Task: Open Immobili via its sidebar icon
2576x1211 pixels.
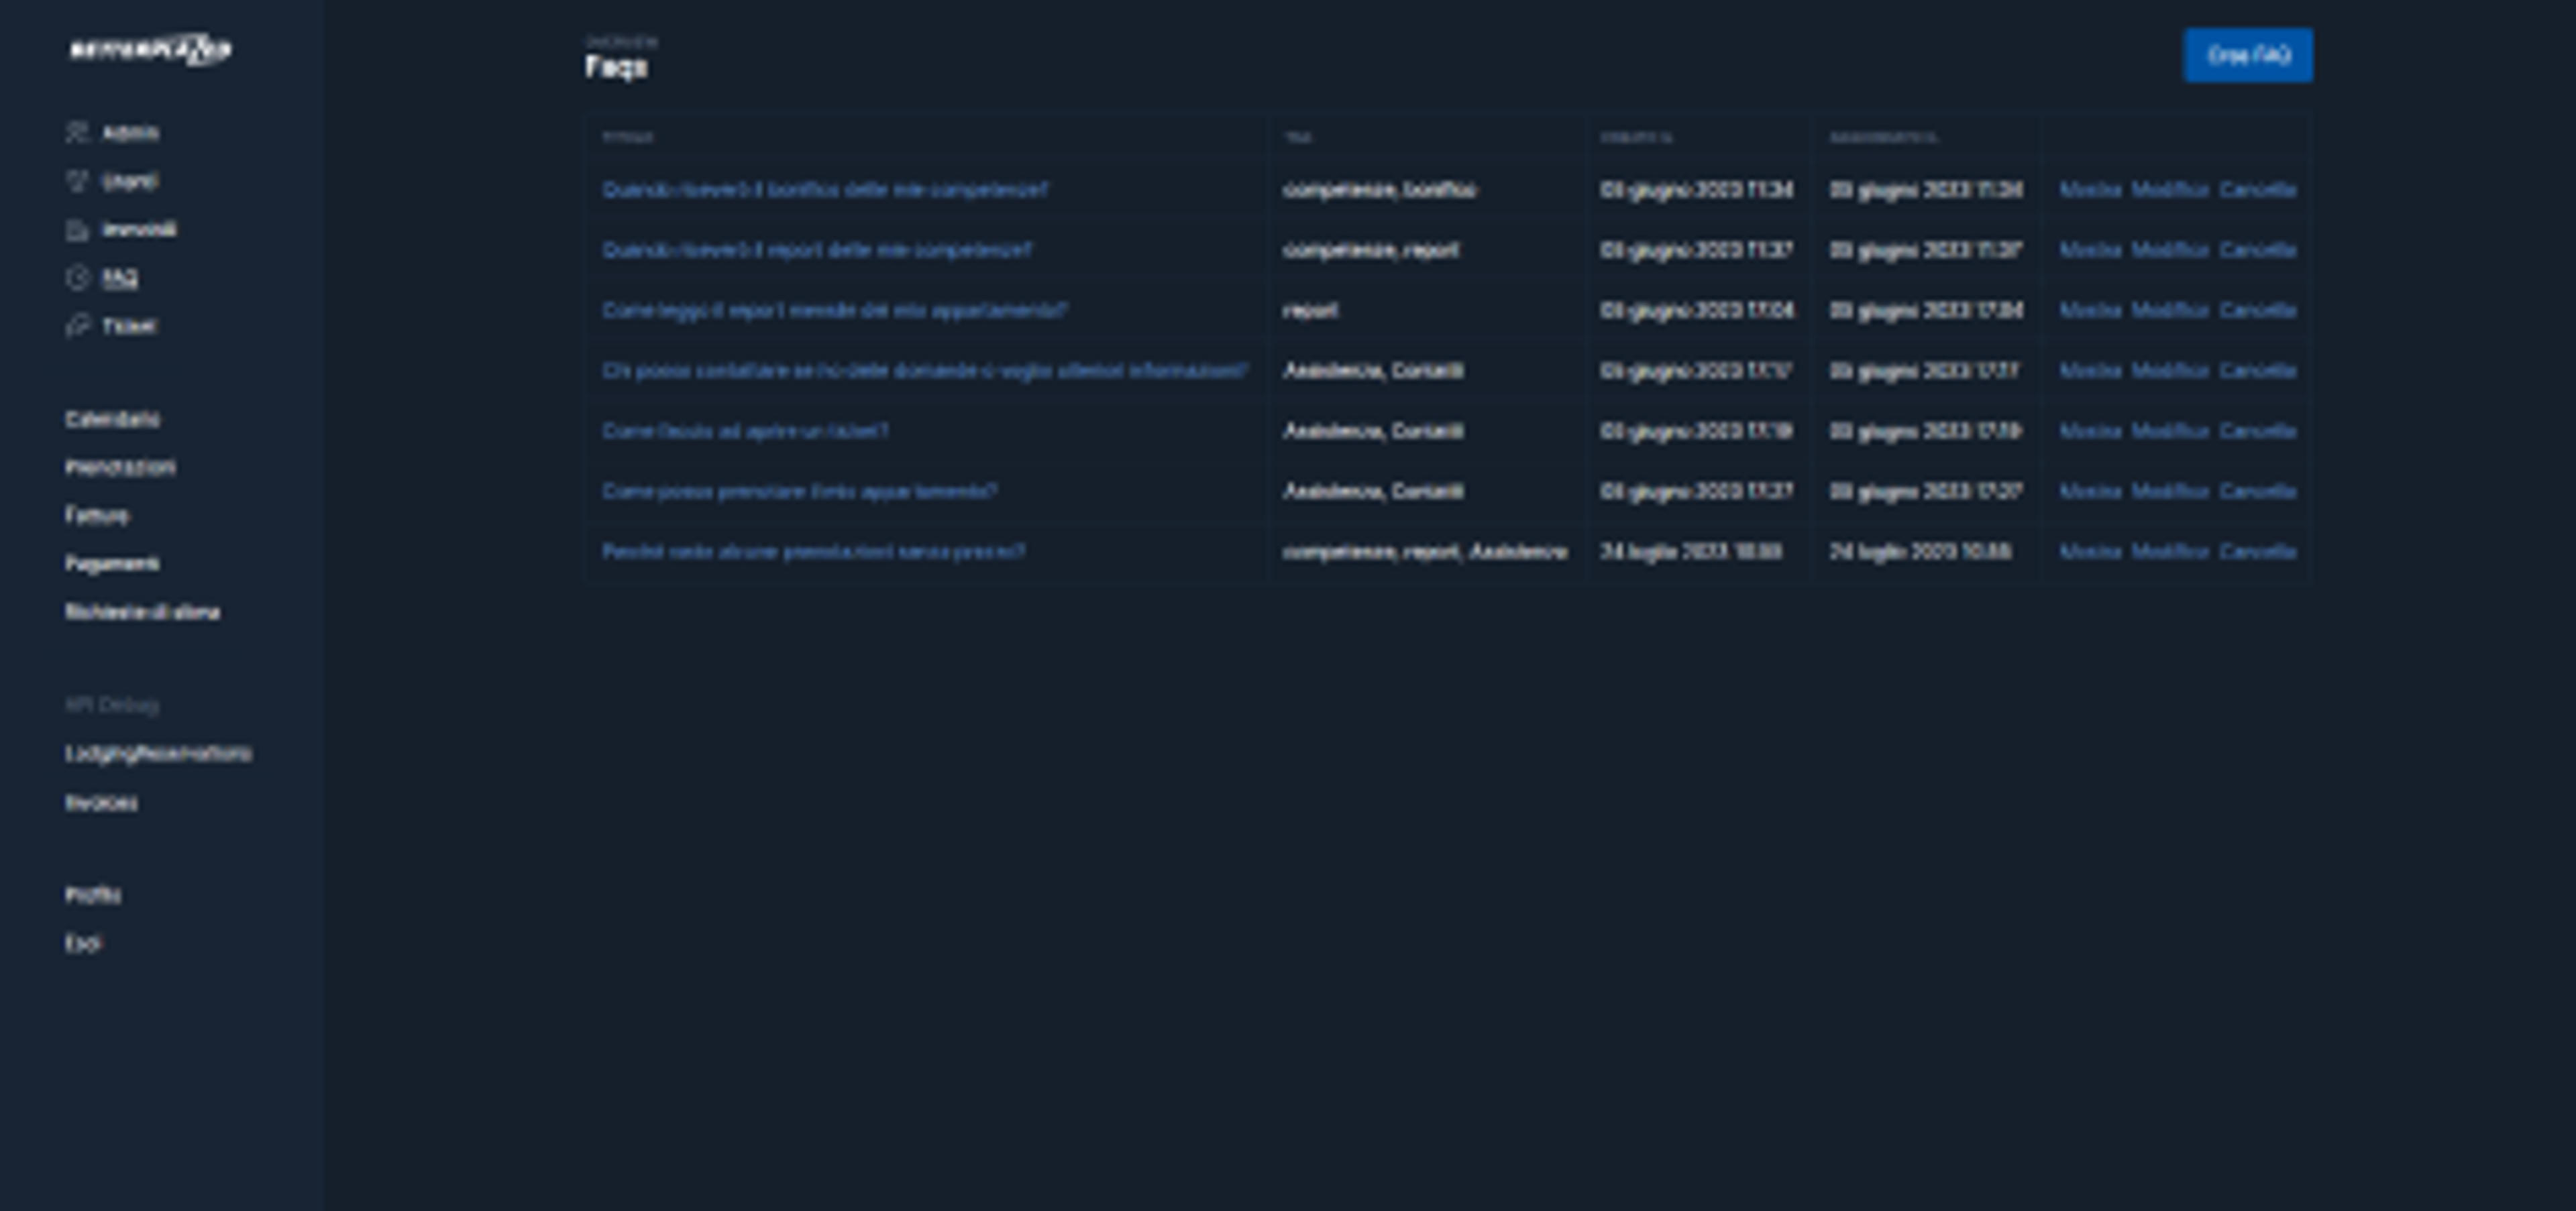Action: click(77, 230)
